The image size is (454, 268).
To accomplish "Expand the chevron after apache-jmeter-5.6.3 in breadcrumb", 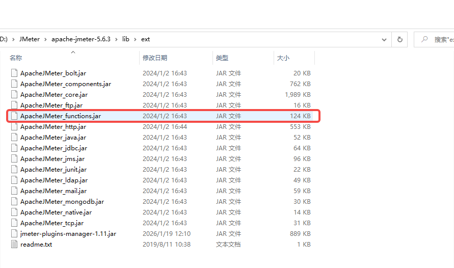I will click(x=116, y=39).
